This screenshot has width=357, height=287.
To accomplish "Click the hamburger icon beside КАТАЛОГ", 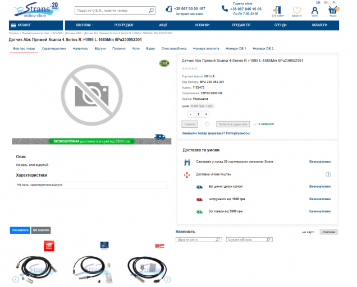I will pyautogui.click(x=13, y=25).
